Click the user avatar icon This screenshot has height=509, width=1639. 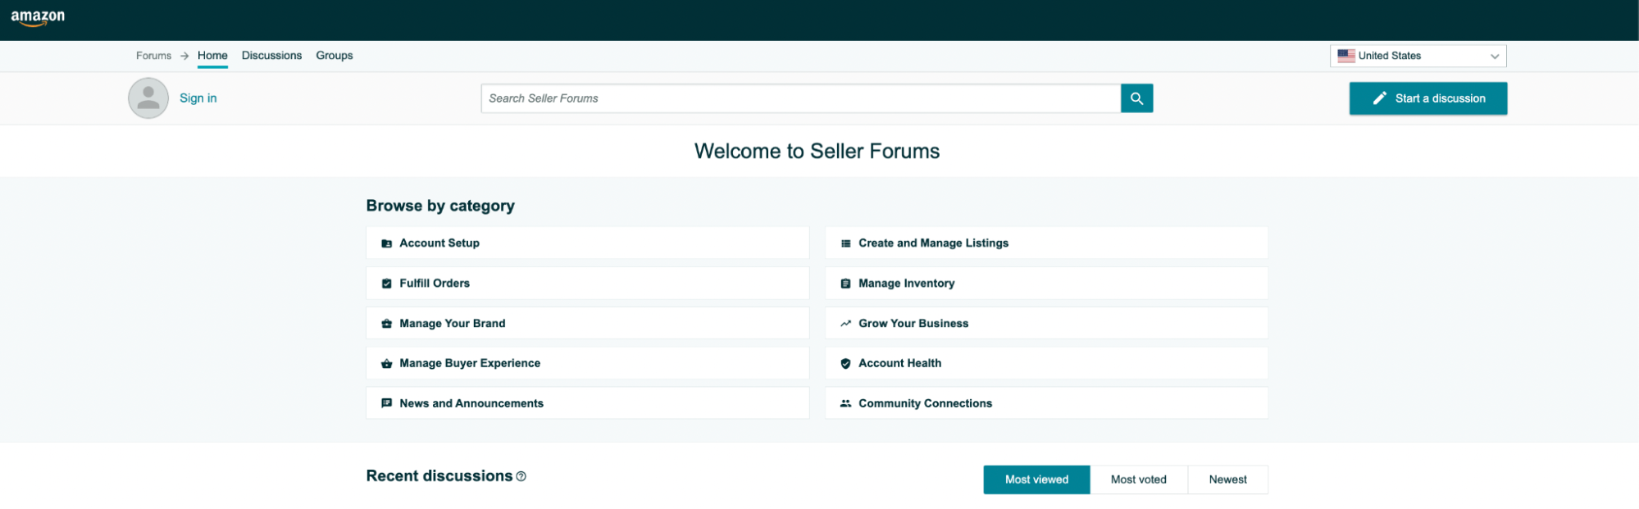pos(148,98)
